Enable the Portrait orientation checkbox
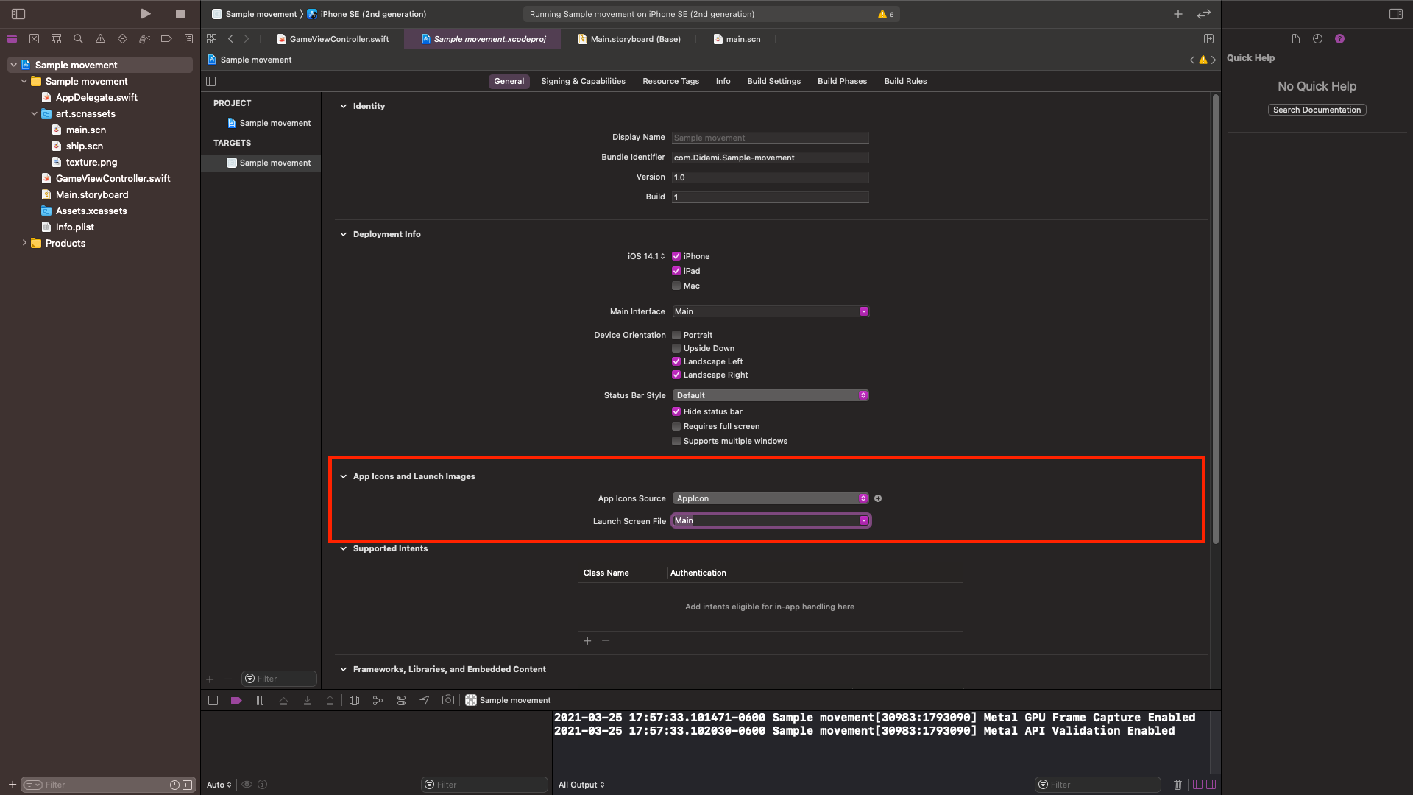Viewport: 1413px width, 795px height. tap(676, 335)
